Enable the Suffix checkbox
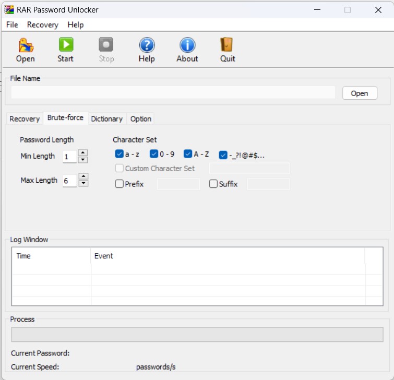The width and height of the screenshot is (394, 380). click(x=213, y=184)
